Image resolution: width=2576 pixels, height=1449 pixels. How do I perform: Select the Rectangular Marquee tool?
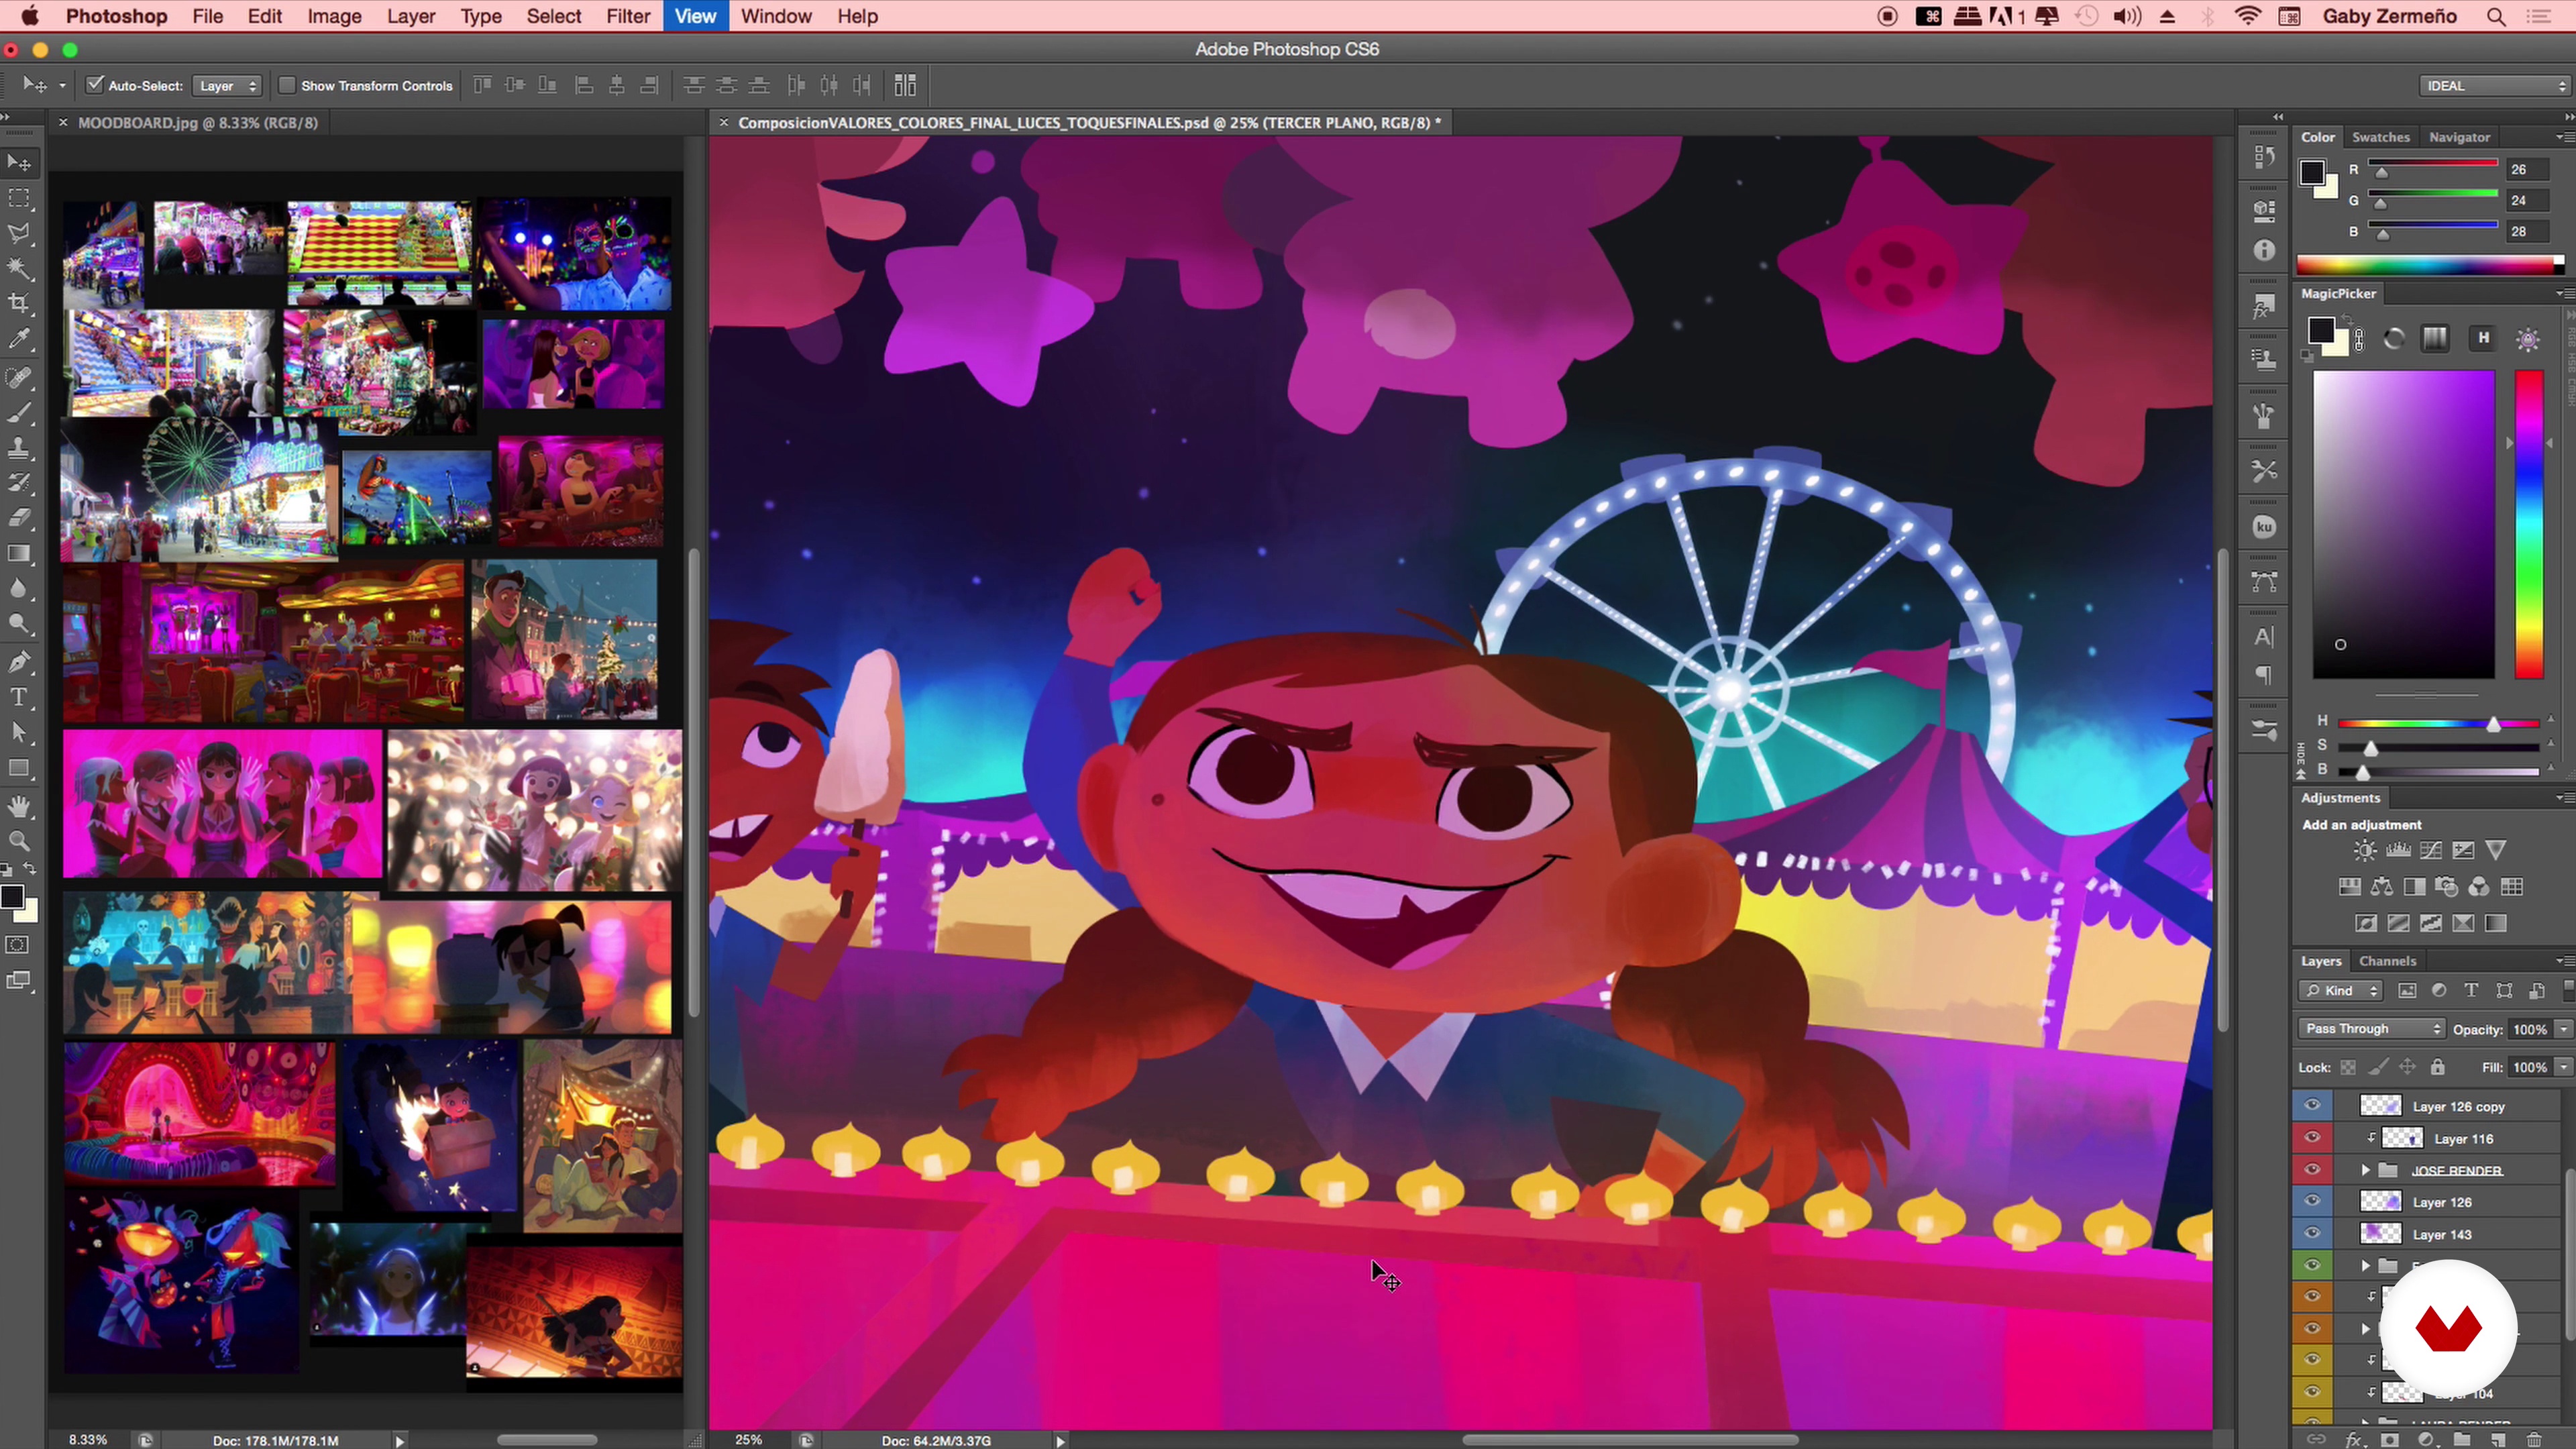tap(19, 198)
